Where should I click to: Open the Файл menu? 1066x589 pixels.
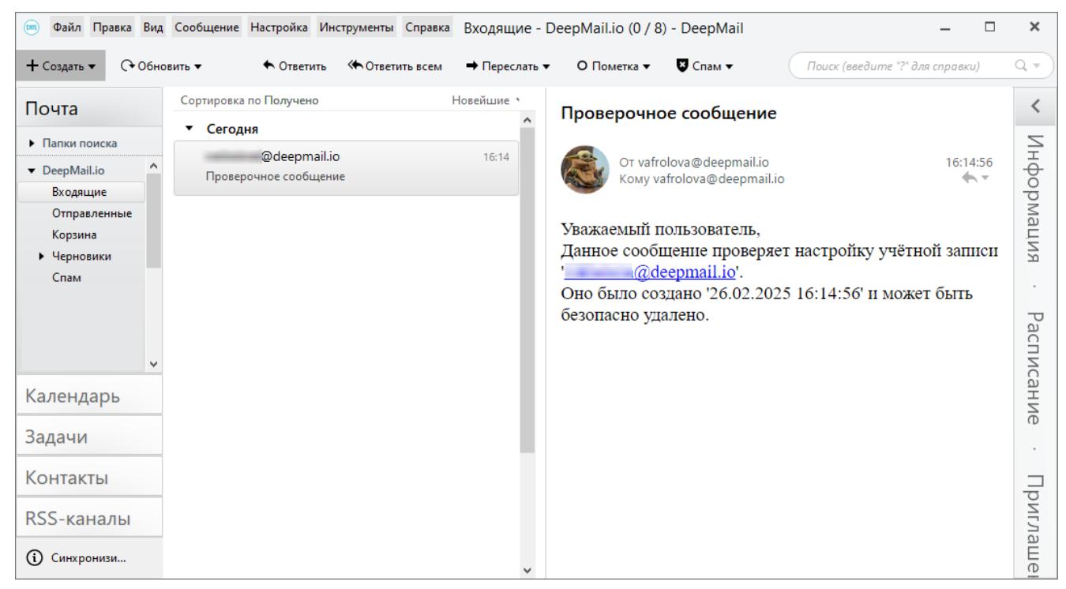click(67, 28)
